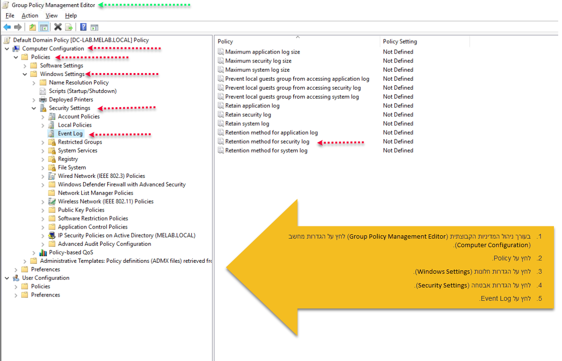Click the Export List toolbar icon
This screenshot has width=562, height=361.
(69, 27)
